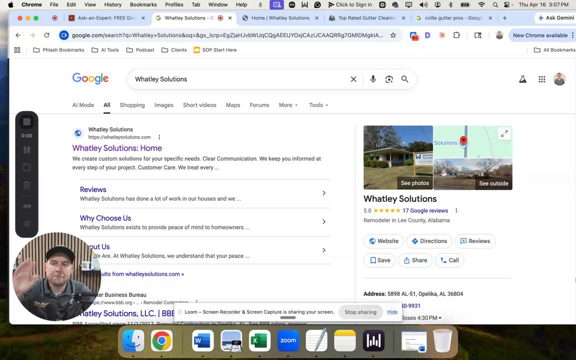
Task: Open options menu next to Google reviews
Action: click(456, 210)
